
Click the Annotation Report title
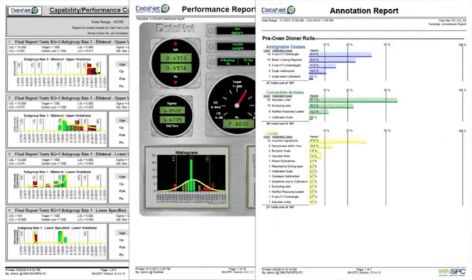364,11
